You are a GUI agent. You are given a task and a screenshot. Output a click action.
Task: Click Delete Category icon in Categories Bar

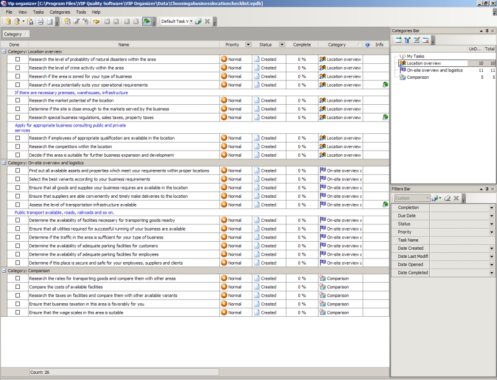(426, 40)
